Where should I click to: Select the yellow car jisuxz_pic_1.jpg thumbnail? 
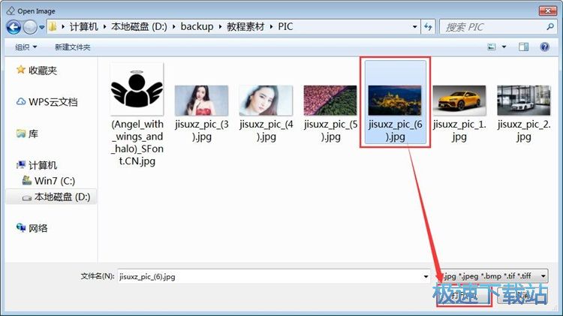[x=459, y=101]
